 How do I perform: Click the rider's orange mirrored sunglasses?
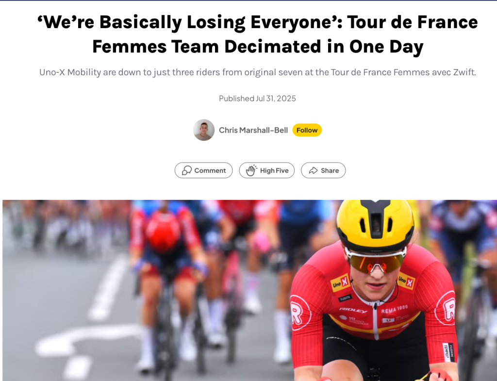[x=376, y=262]
